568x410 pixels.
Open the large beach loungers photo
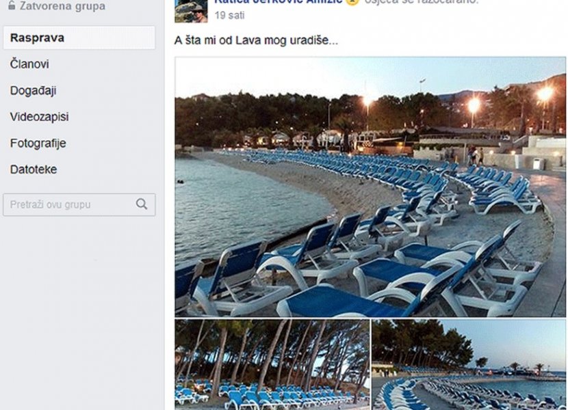pyautogui.click(x=370, y=187)
